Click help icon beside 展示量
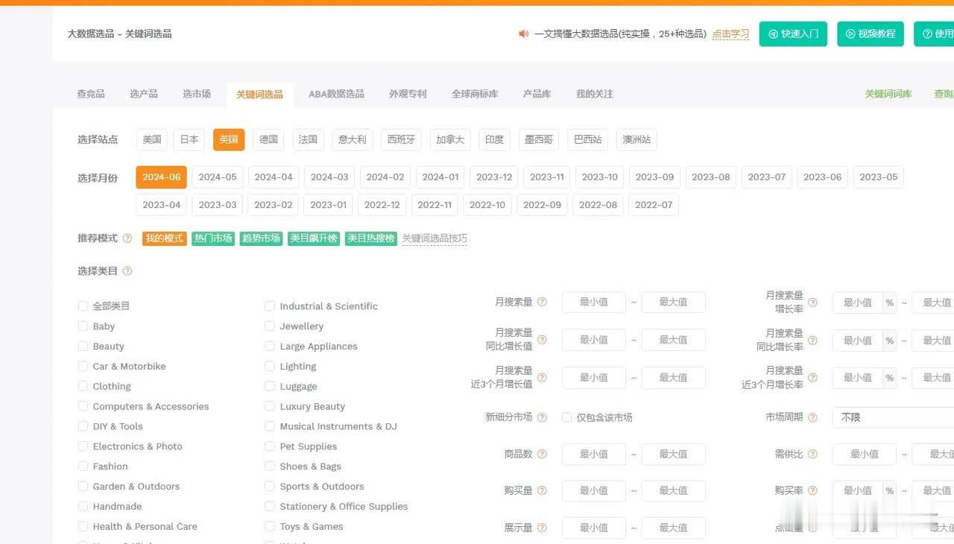Image resolution: width=954 pixels, height=544 pixels. pyautogui.click(x=542, y=528)
